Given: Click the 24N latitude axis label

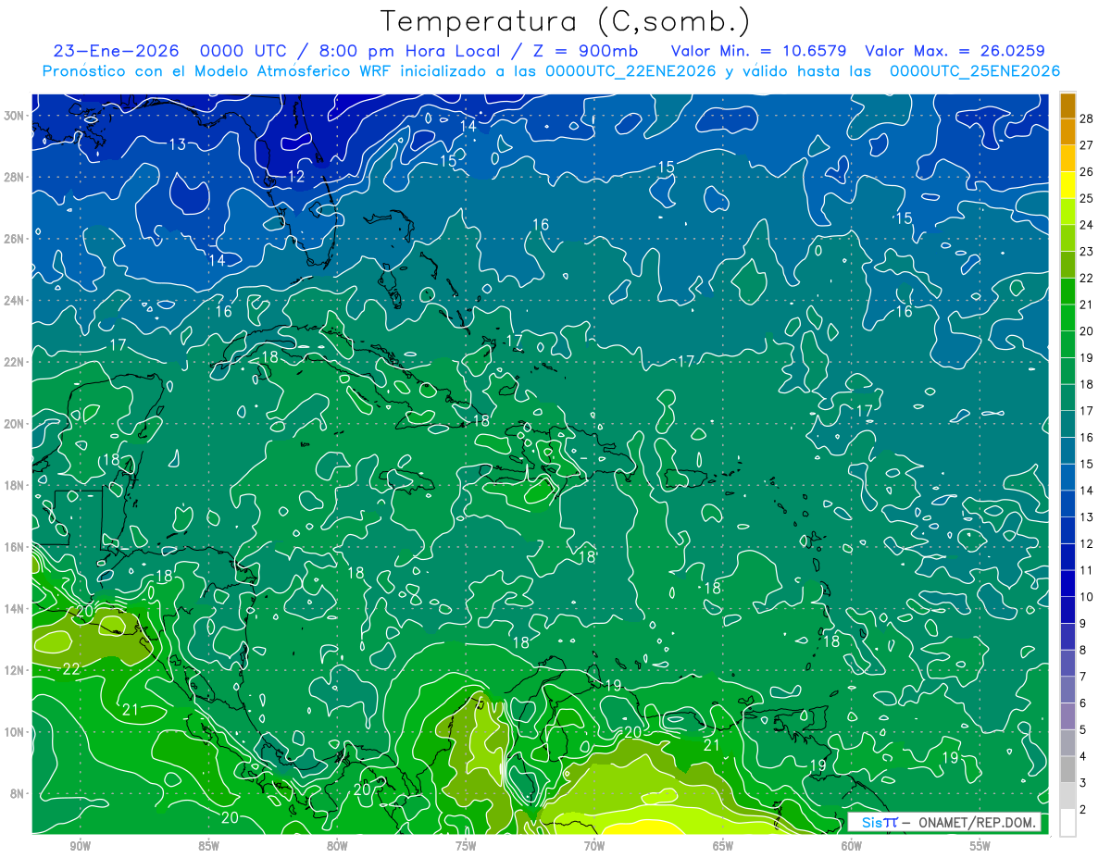Looking at the screenshot, I should pyautogui.click(x=16, y=301).
